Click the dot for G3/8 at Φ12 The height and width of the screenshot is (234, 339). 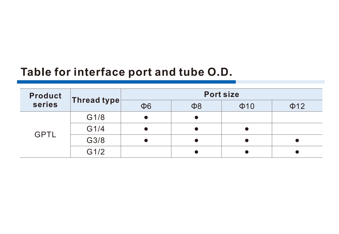click(x=297, y=140)
